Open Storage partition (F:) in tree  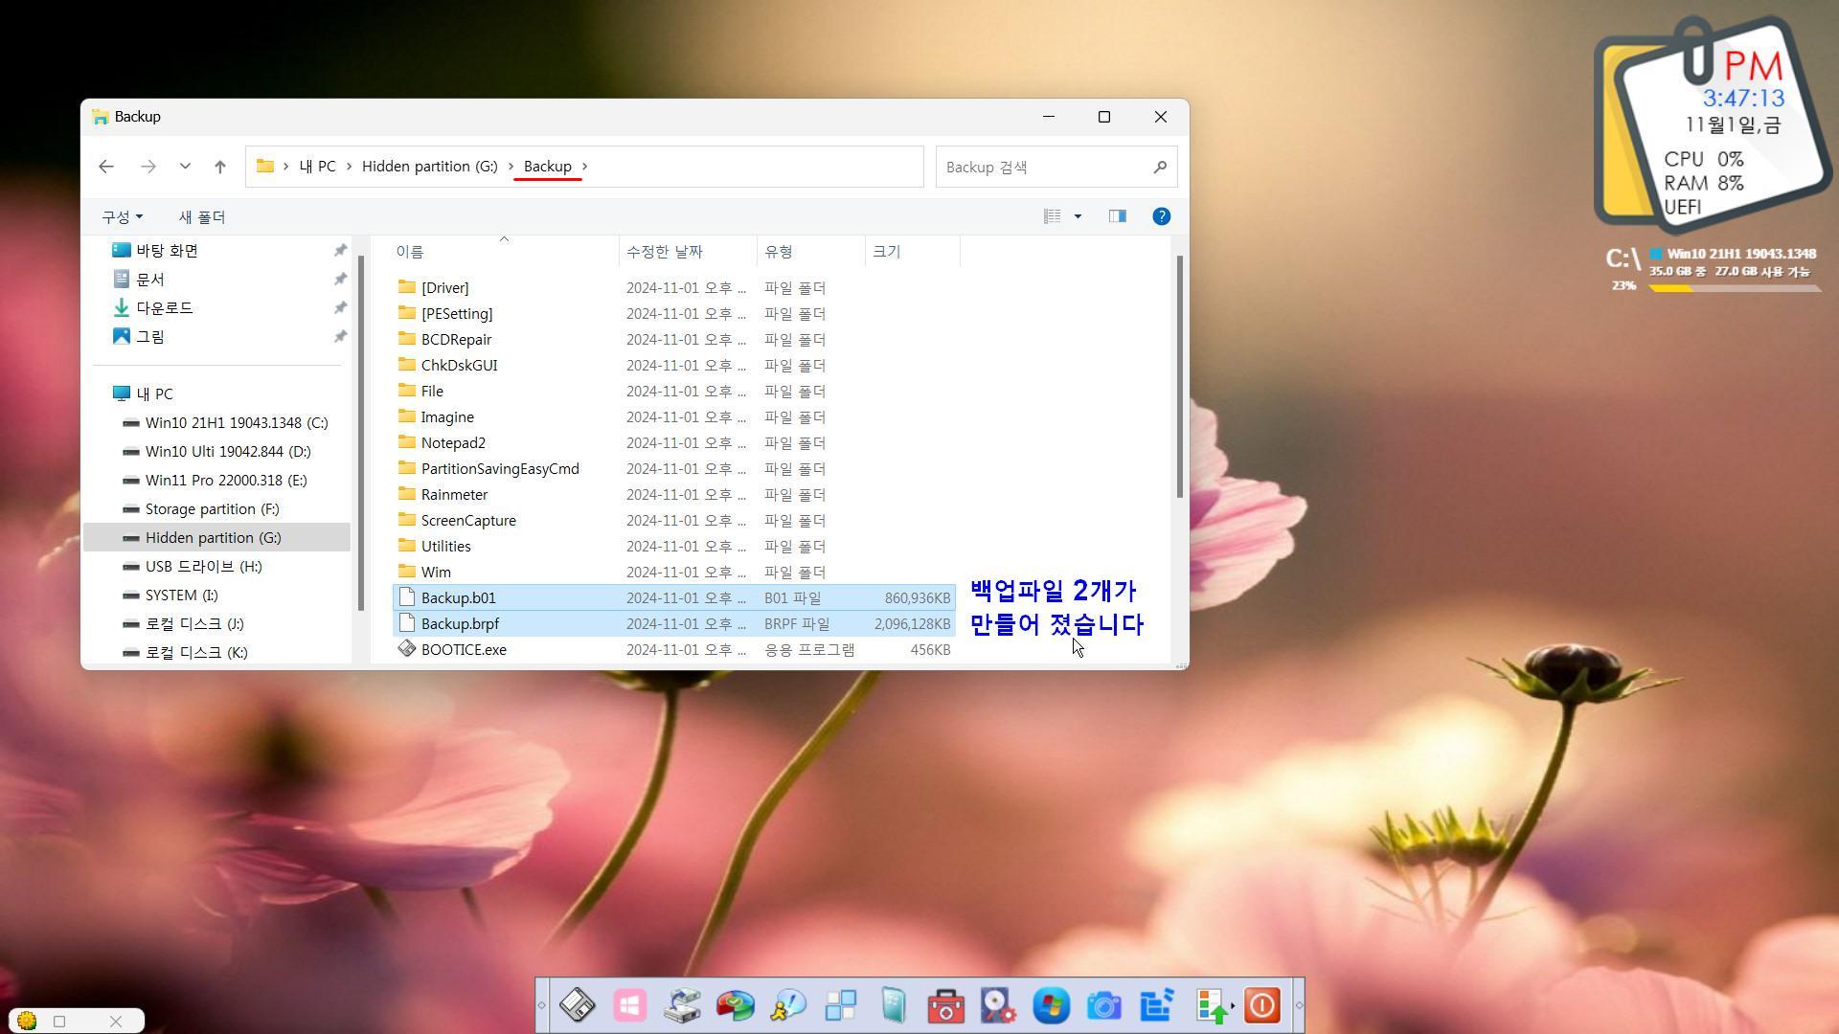pyautogui.click(x=213, y=509)
